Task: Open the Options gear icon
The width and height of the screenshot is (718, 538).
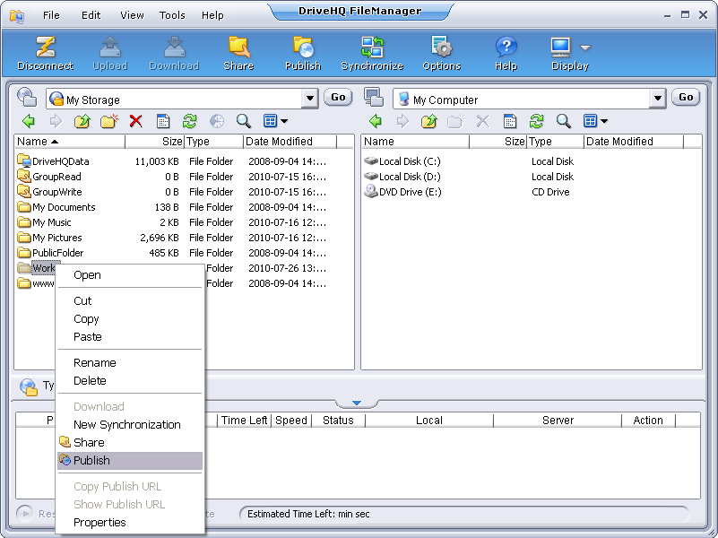Action: tap(441, 53)
